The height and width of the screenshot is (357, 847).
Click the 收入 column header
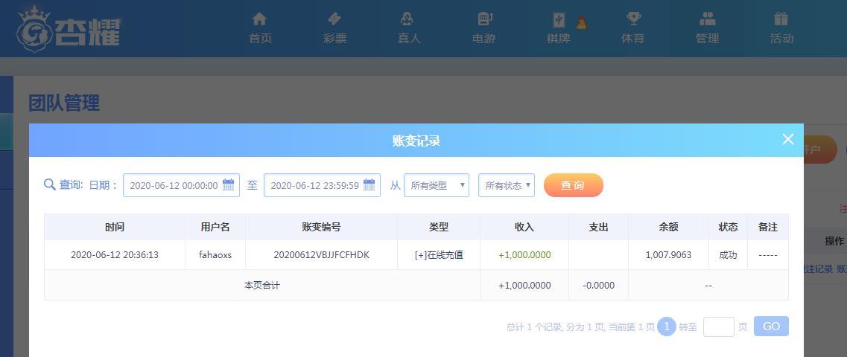(524, 227)
